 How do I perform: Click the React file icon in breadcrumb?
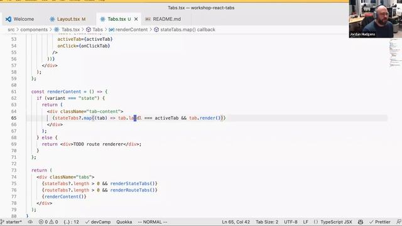coord(57,30)
